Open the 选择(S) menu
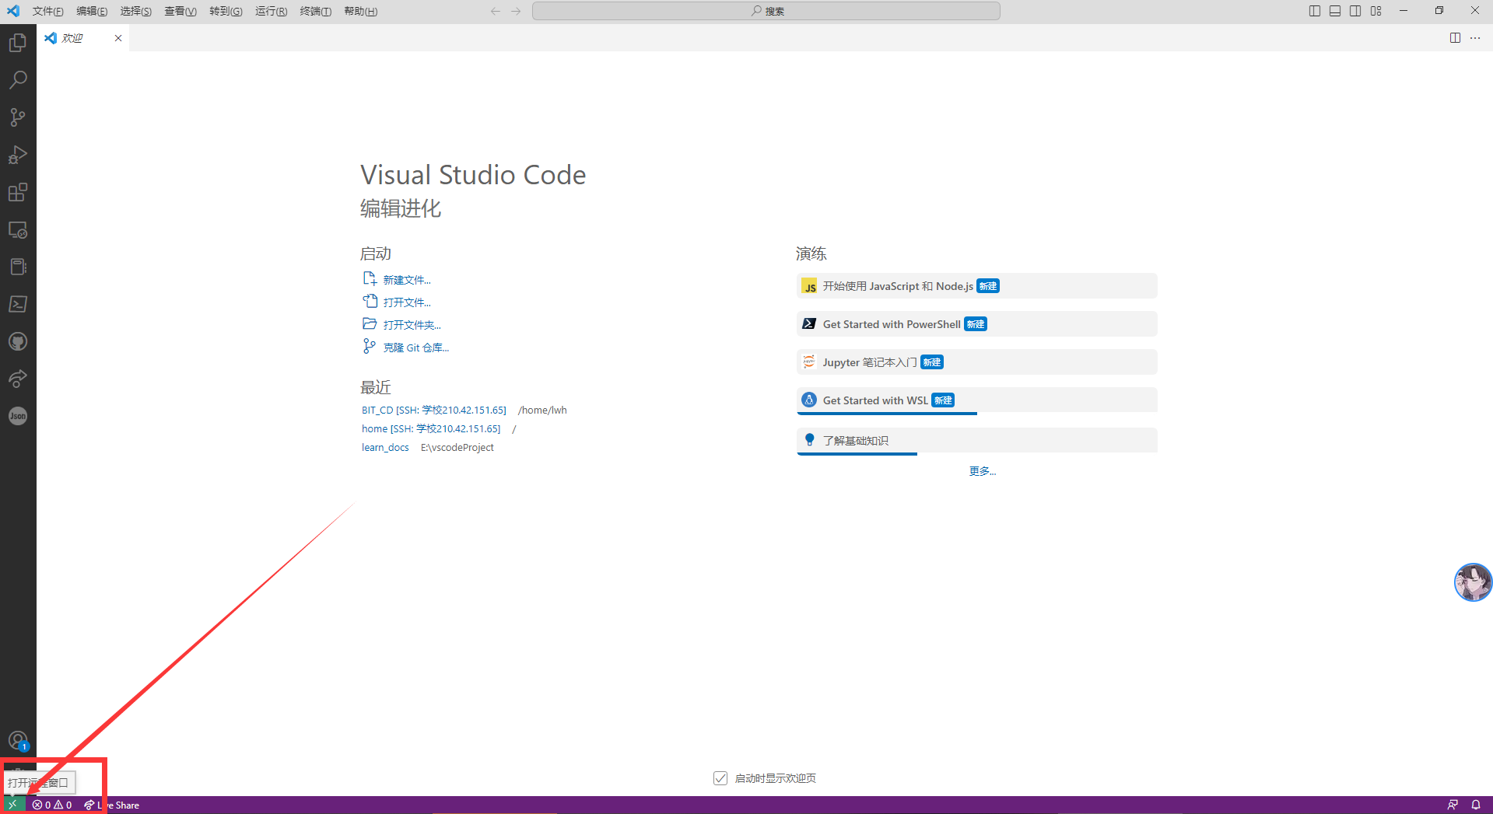The height and width of the screenshot is (814, 1493). (x=135, y=11)
